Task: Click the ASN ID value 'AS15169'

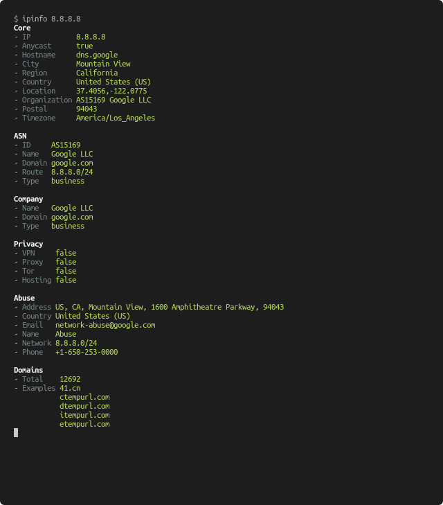Action: [66, 145]
